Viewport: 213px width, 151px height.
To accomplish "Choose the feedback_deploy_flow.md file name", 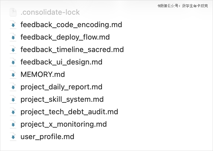I will coord(65,37).
